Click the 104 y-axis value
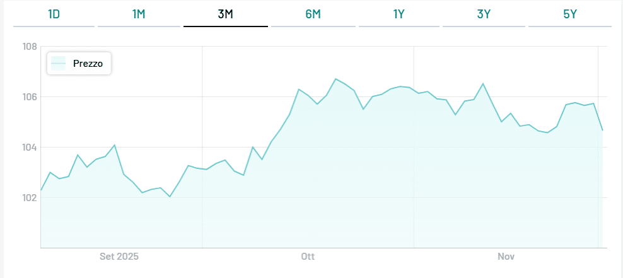The width and height of the screenshot is (623, 278). [x=30, y=148]
